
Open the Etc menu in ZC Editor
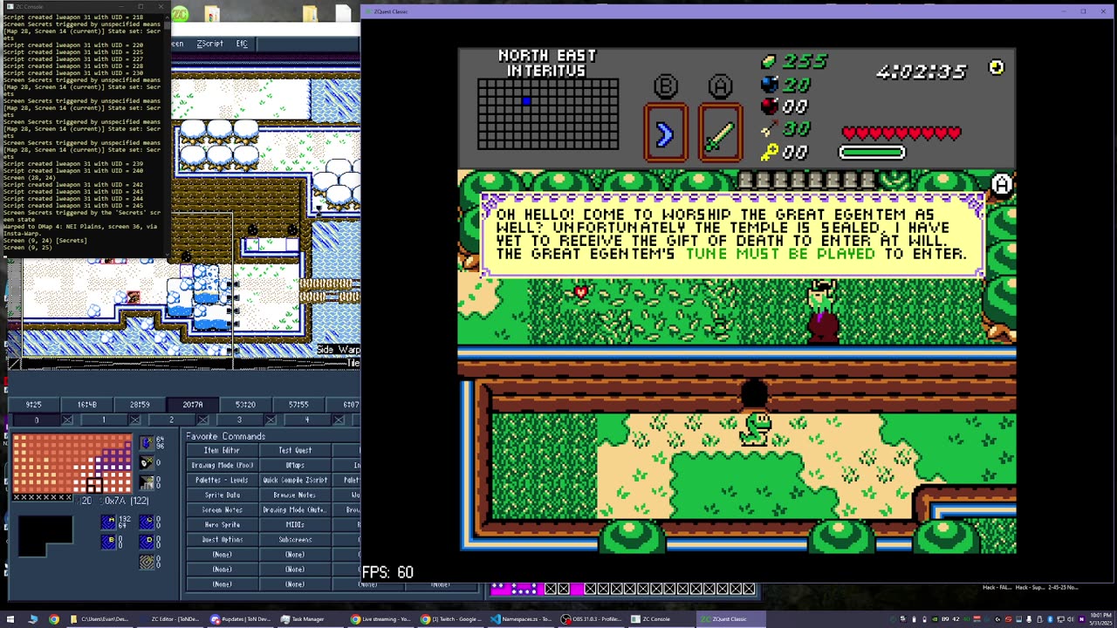242,44
